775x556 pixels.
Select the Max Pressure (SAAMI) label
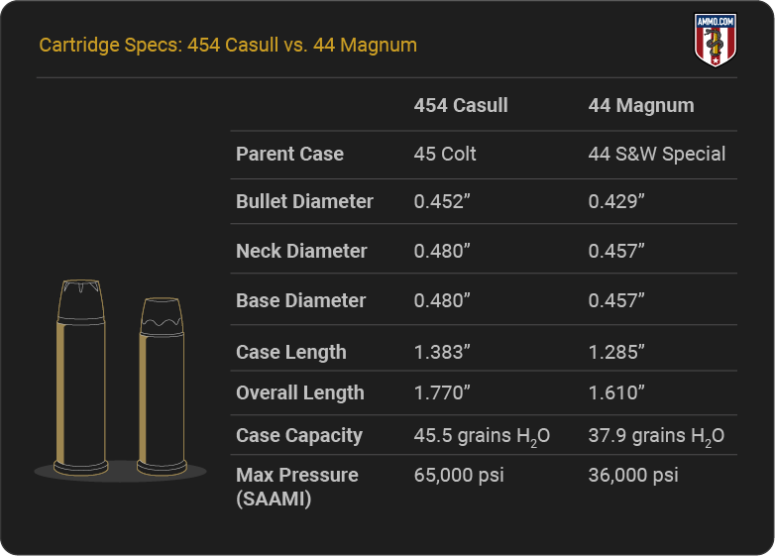[297, 487]
